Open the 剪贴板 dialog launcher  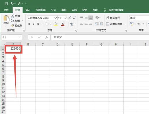tap(24, 31)
